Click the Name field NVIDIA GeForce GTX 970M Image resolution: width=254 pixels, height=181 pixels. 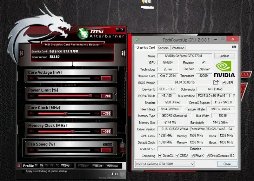pos(184,56)
